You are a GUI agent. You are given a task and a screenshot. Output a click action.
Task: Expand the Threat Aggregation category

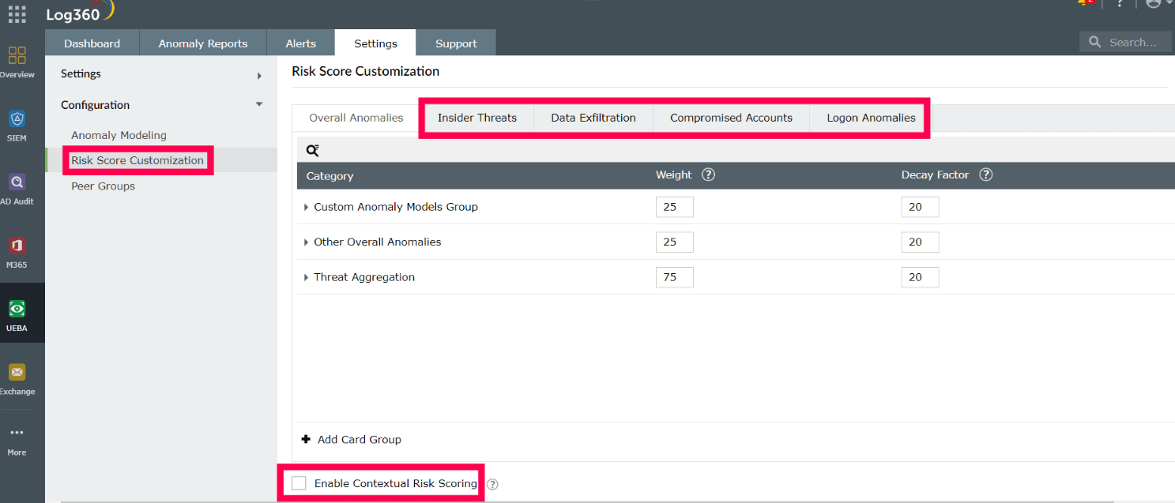point(306,276)
